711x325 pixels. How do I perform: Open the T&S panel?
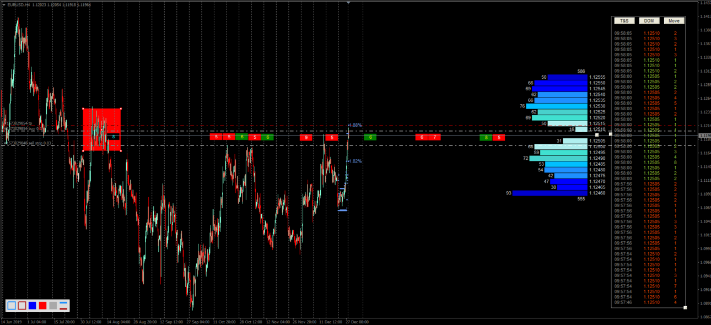coord(624,20)
